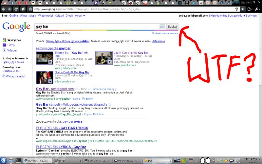Play the Blair + Bush video thumbnail
262x164 pixels.
(x=45, y=77)
